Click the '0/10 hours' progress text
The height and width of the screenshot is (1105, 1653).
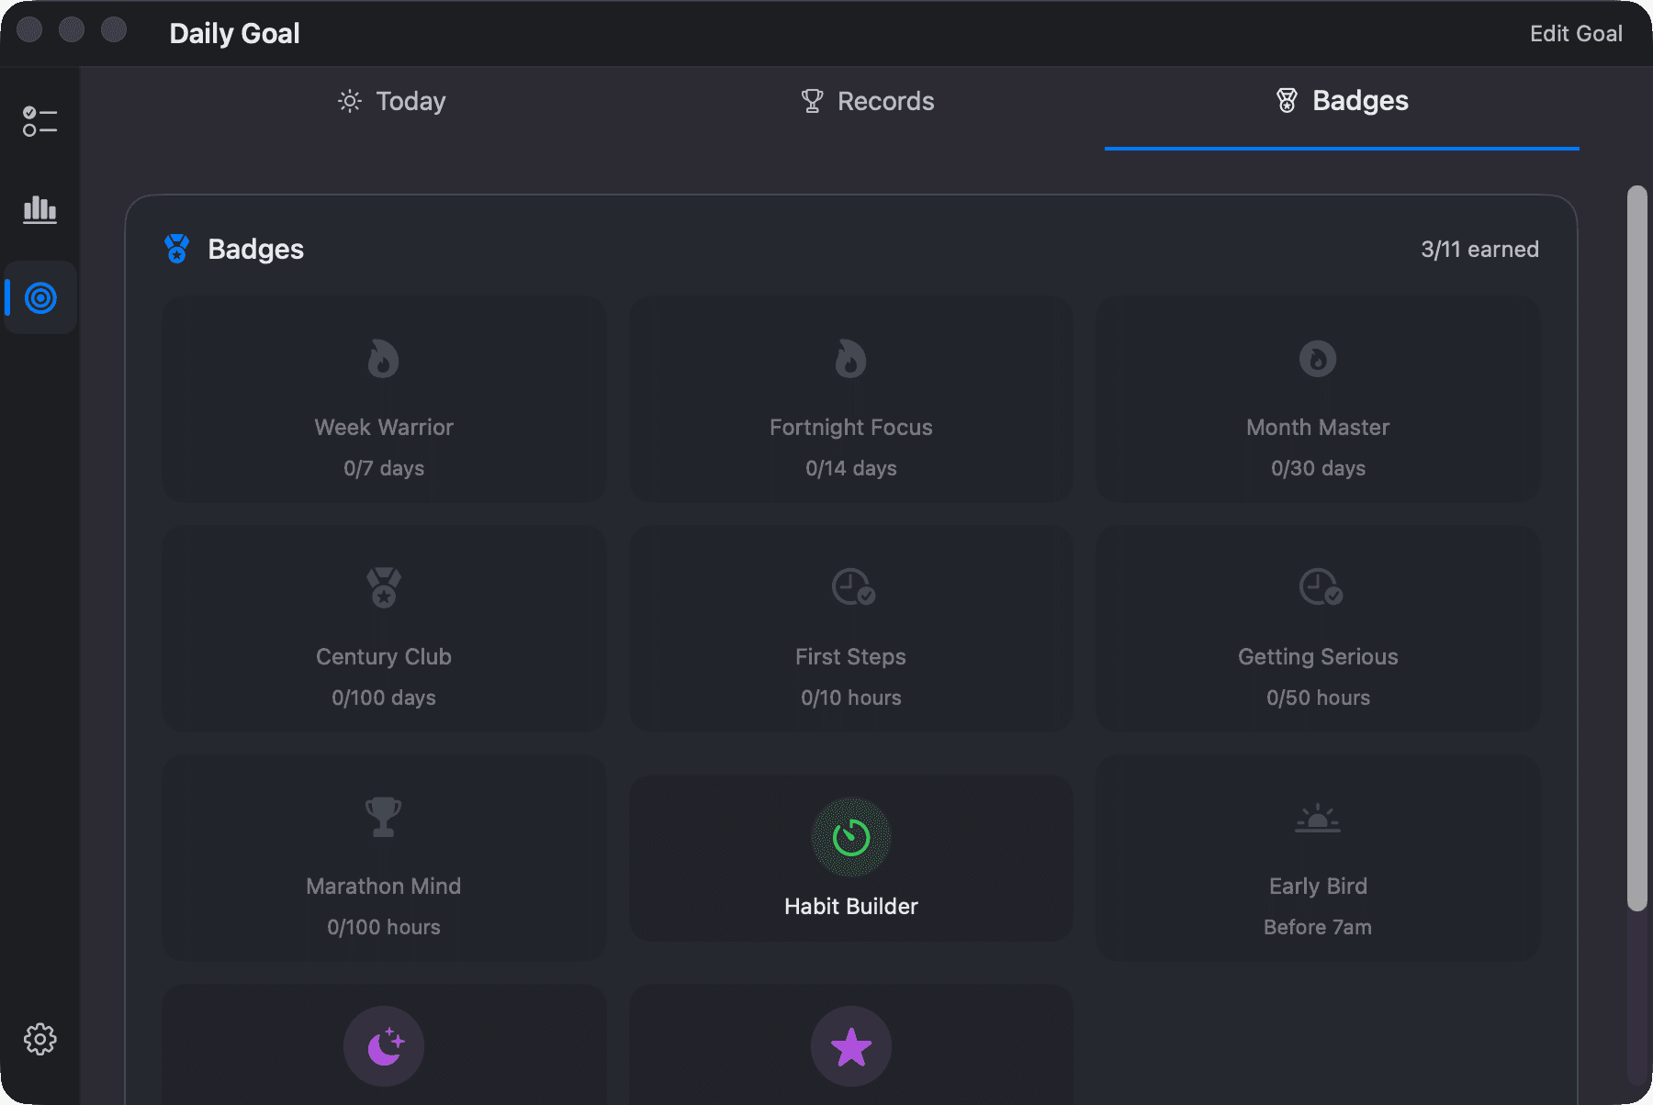pos(851,698)
